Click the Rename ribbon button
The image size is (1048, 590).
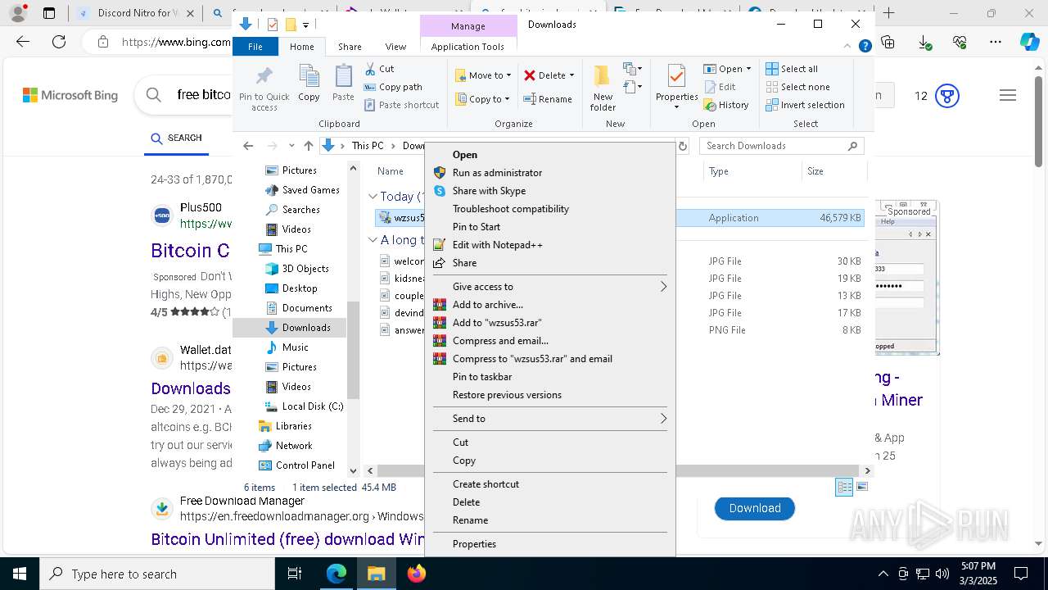(548, 99)
